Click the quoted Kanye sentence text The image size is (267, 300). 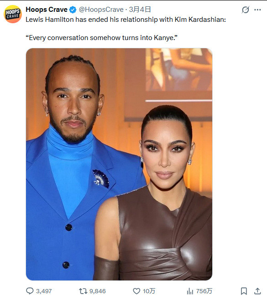point(101,38)
